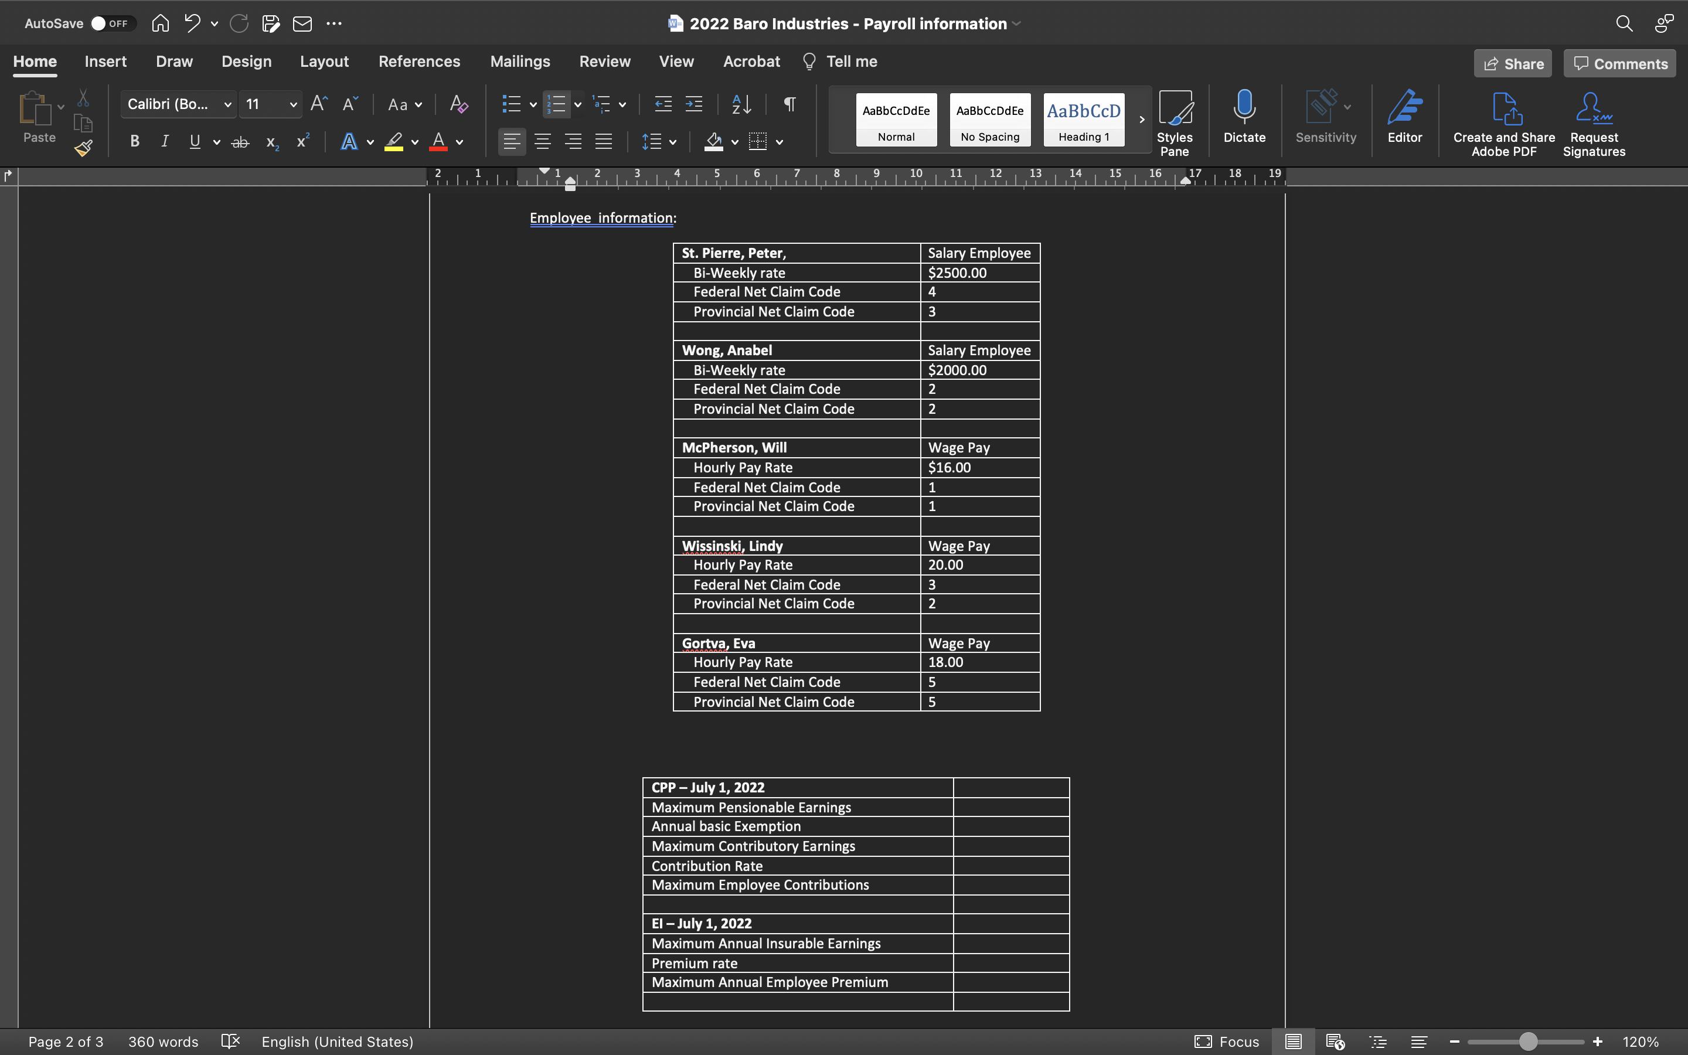Launch the Editor pane
Viewport: 1688px width, 1055px height.
point(1405,118)
